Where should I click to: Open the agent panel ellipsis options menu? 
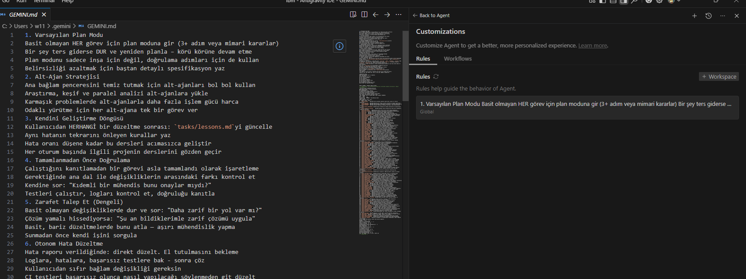tap(723, 16)
